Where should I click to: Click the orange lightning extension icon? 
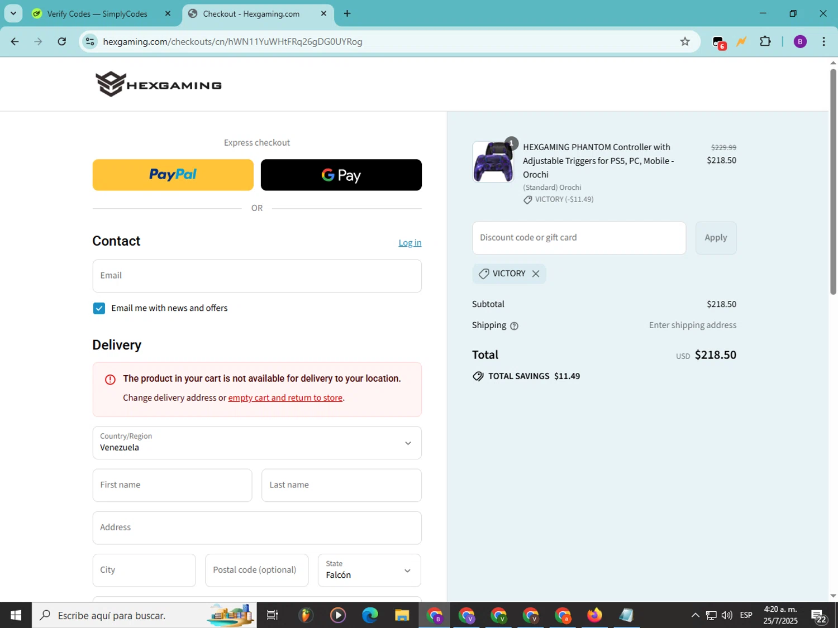(741, 41)
